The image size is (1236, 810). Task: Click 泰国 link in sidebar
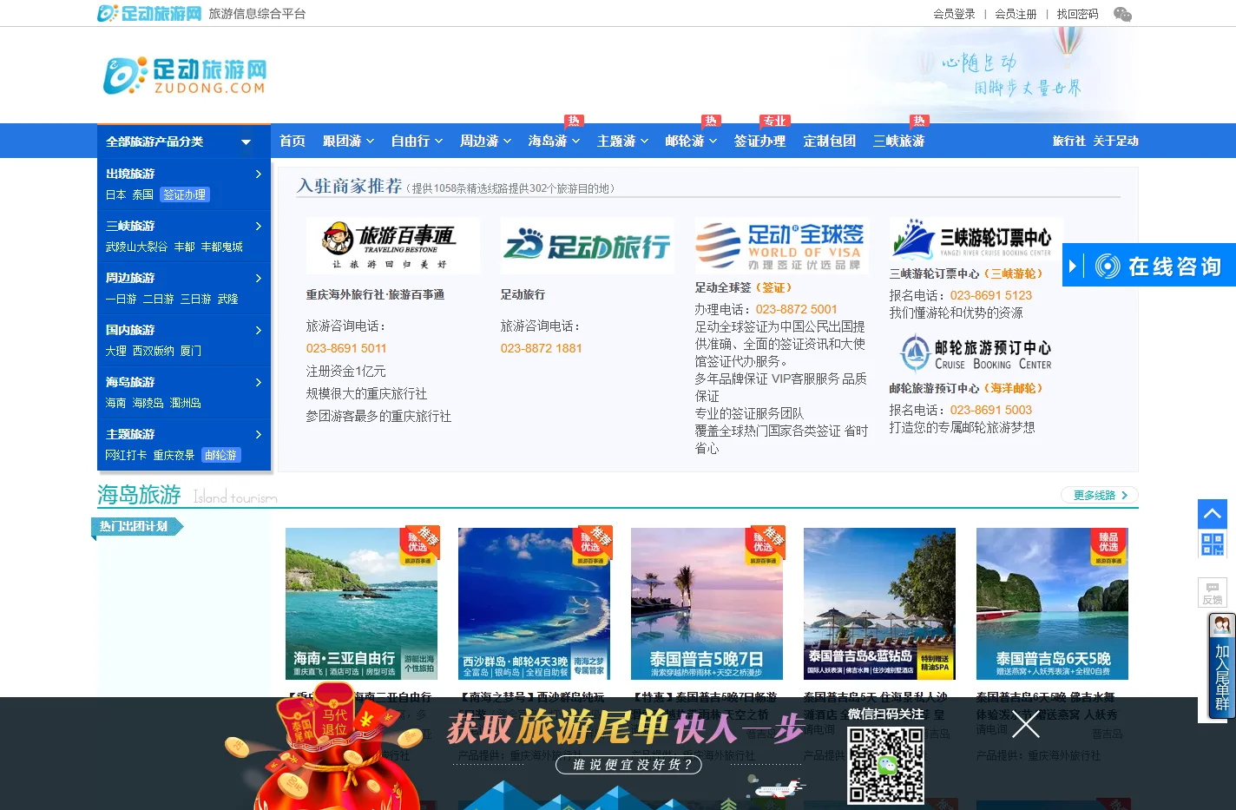pos(142,194)
